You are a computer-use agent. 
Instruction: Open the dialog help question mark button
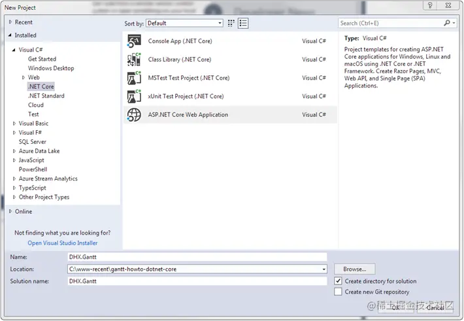[x=430, y=5]
